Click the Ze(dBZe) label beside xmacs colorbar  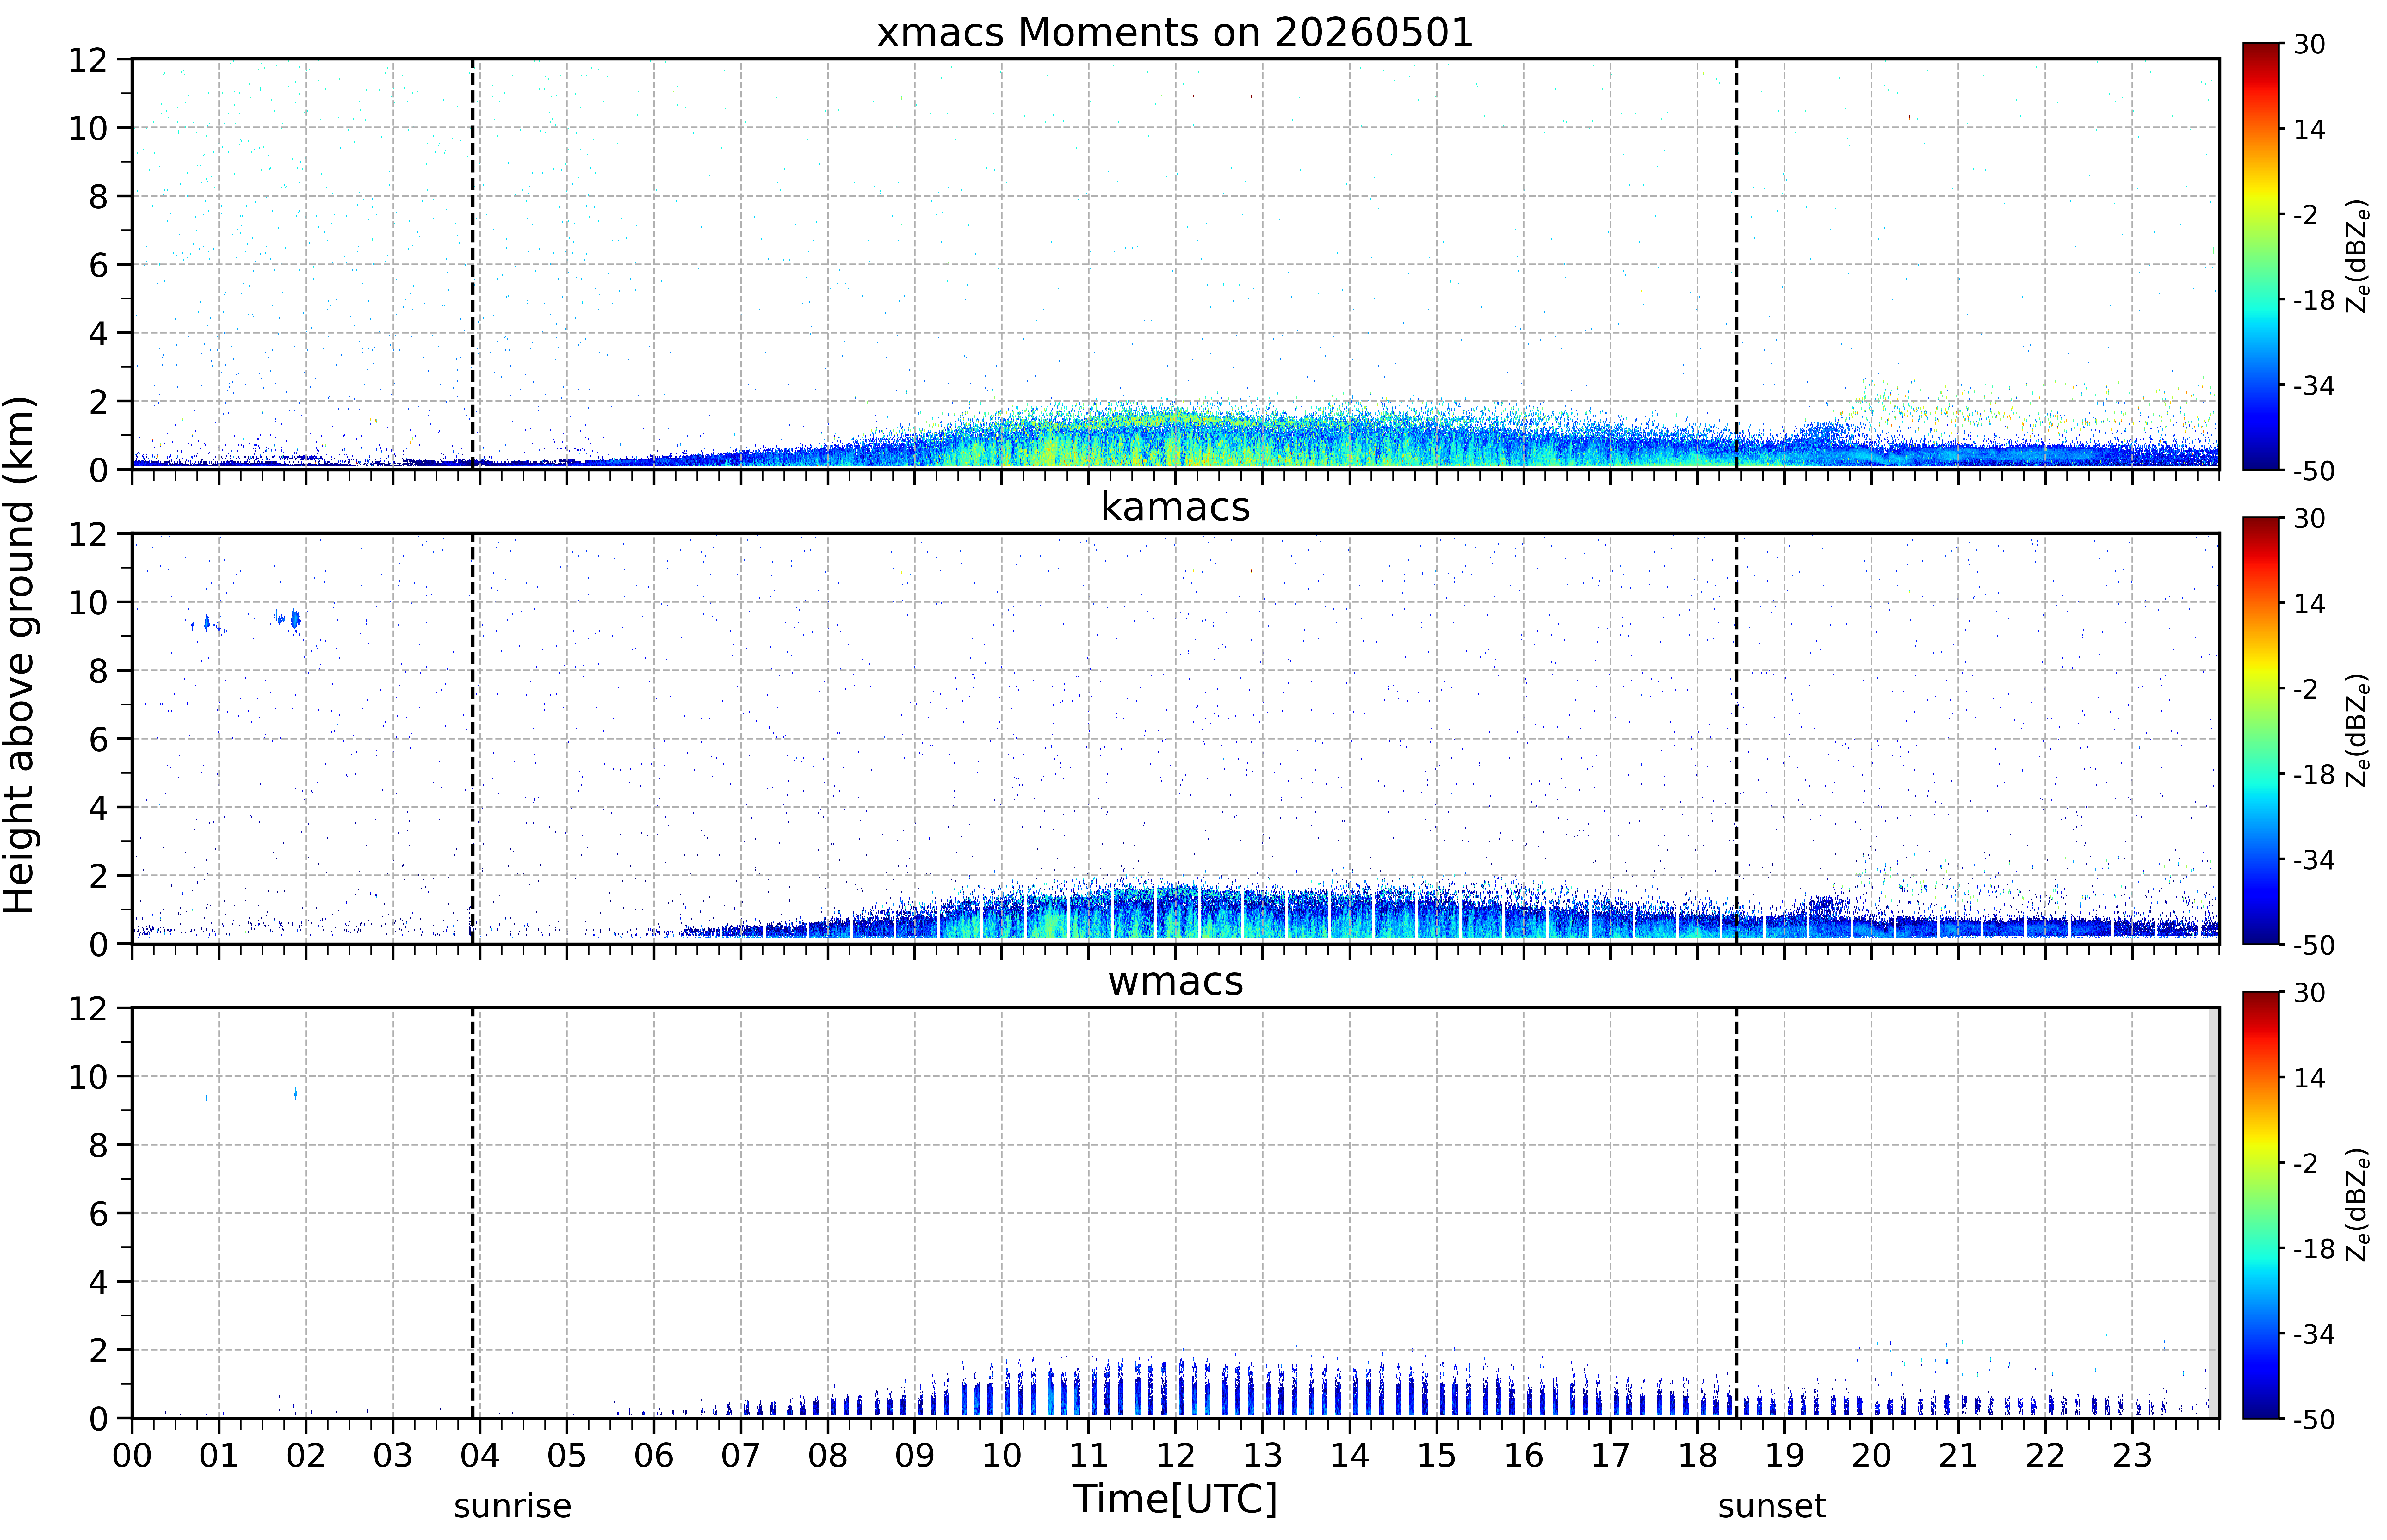pyautogui.click(x=2358, y=256)
